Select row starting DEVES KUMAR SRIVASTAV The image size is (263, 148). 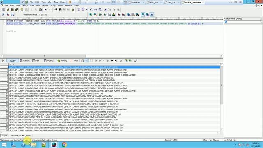tap(114, 93)
